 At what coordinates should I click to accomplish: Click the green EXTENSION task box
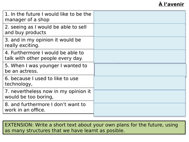tap(94, 128)
